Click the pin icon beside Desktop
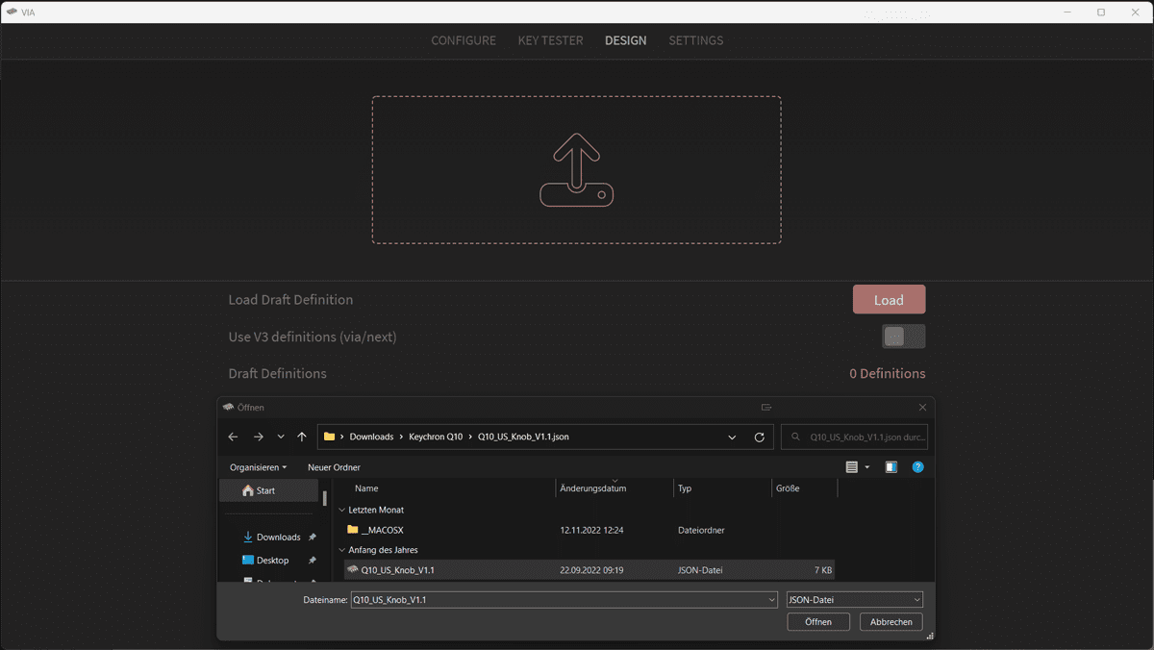Image resolution: width=1154 pixels, height=650 pixels. click(312, 561)
